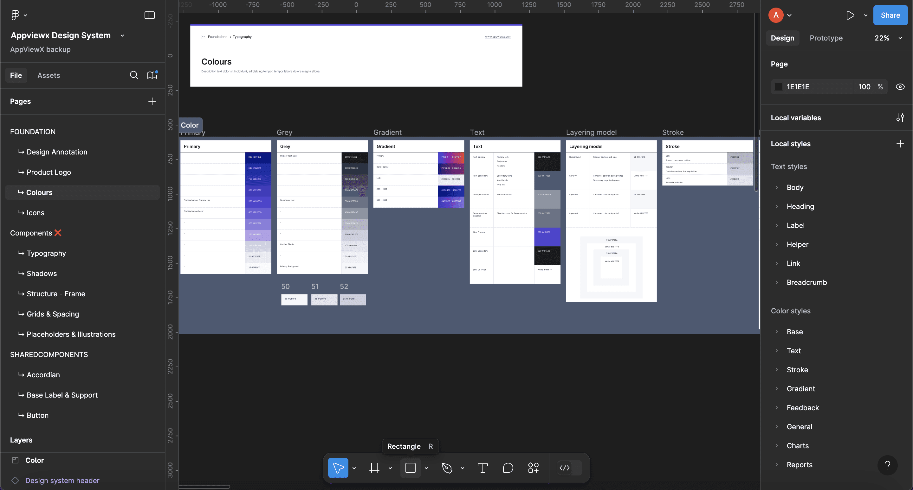This screenshot has height=490, width=913.
Task: Select the Colours page in Pages list
Action: point(39,192)
